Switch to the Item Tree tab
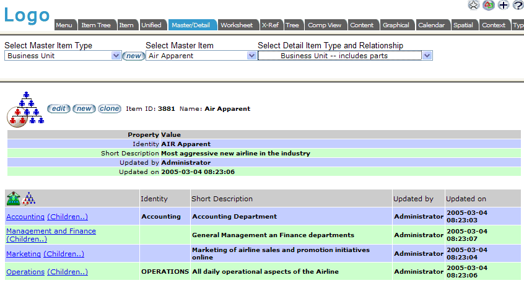Image resolution: width=524 pixels, height=283 pixels. click(96, 25)
